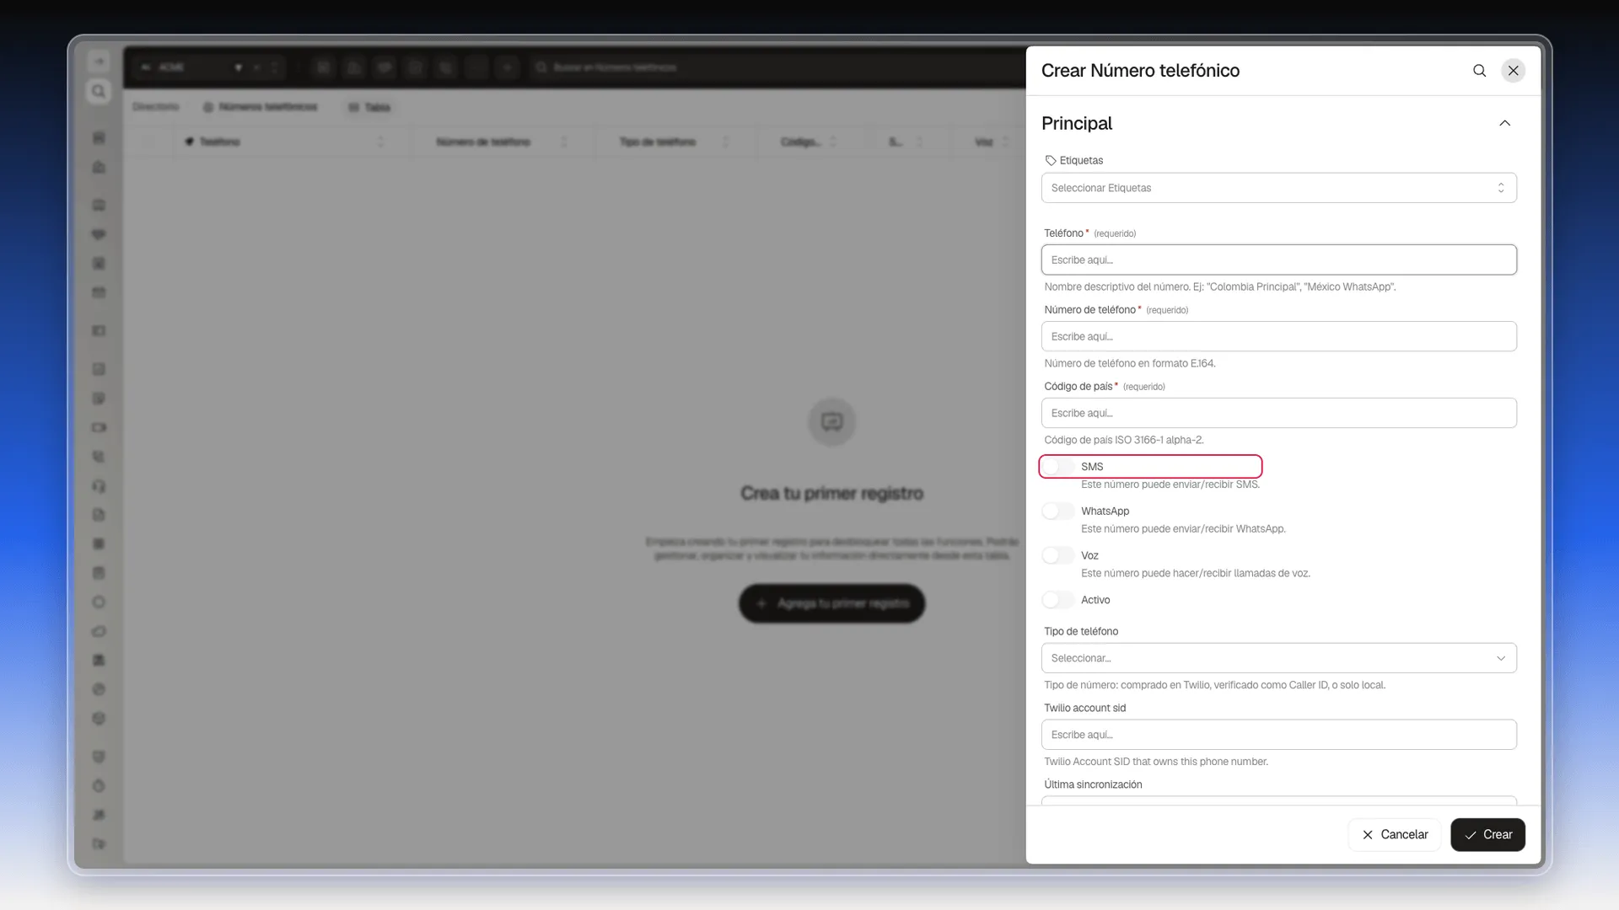
Task: Click Agrega tu primer registro button
Action: (x=831, y=603)
